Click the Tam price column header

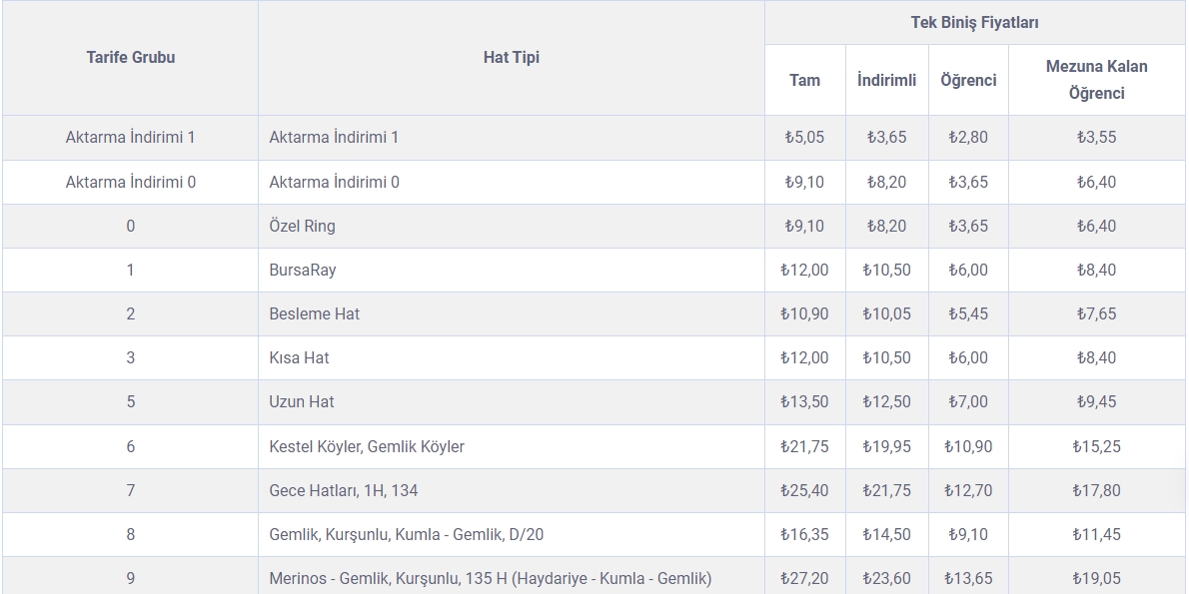pos(804,80)
